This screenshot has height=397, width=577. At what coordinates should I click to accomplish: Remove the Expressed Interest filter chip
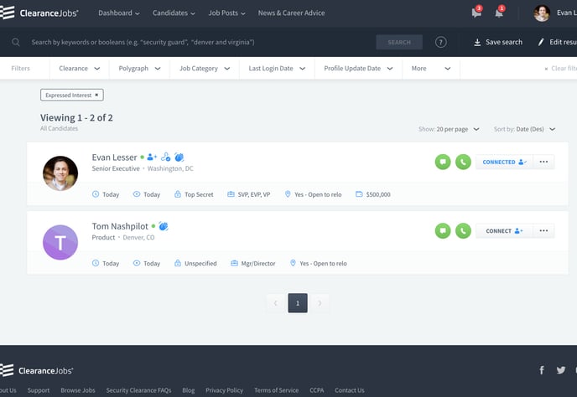pyautogui.click(x=96, y=95)
